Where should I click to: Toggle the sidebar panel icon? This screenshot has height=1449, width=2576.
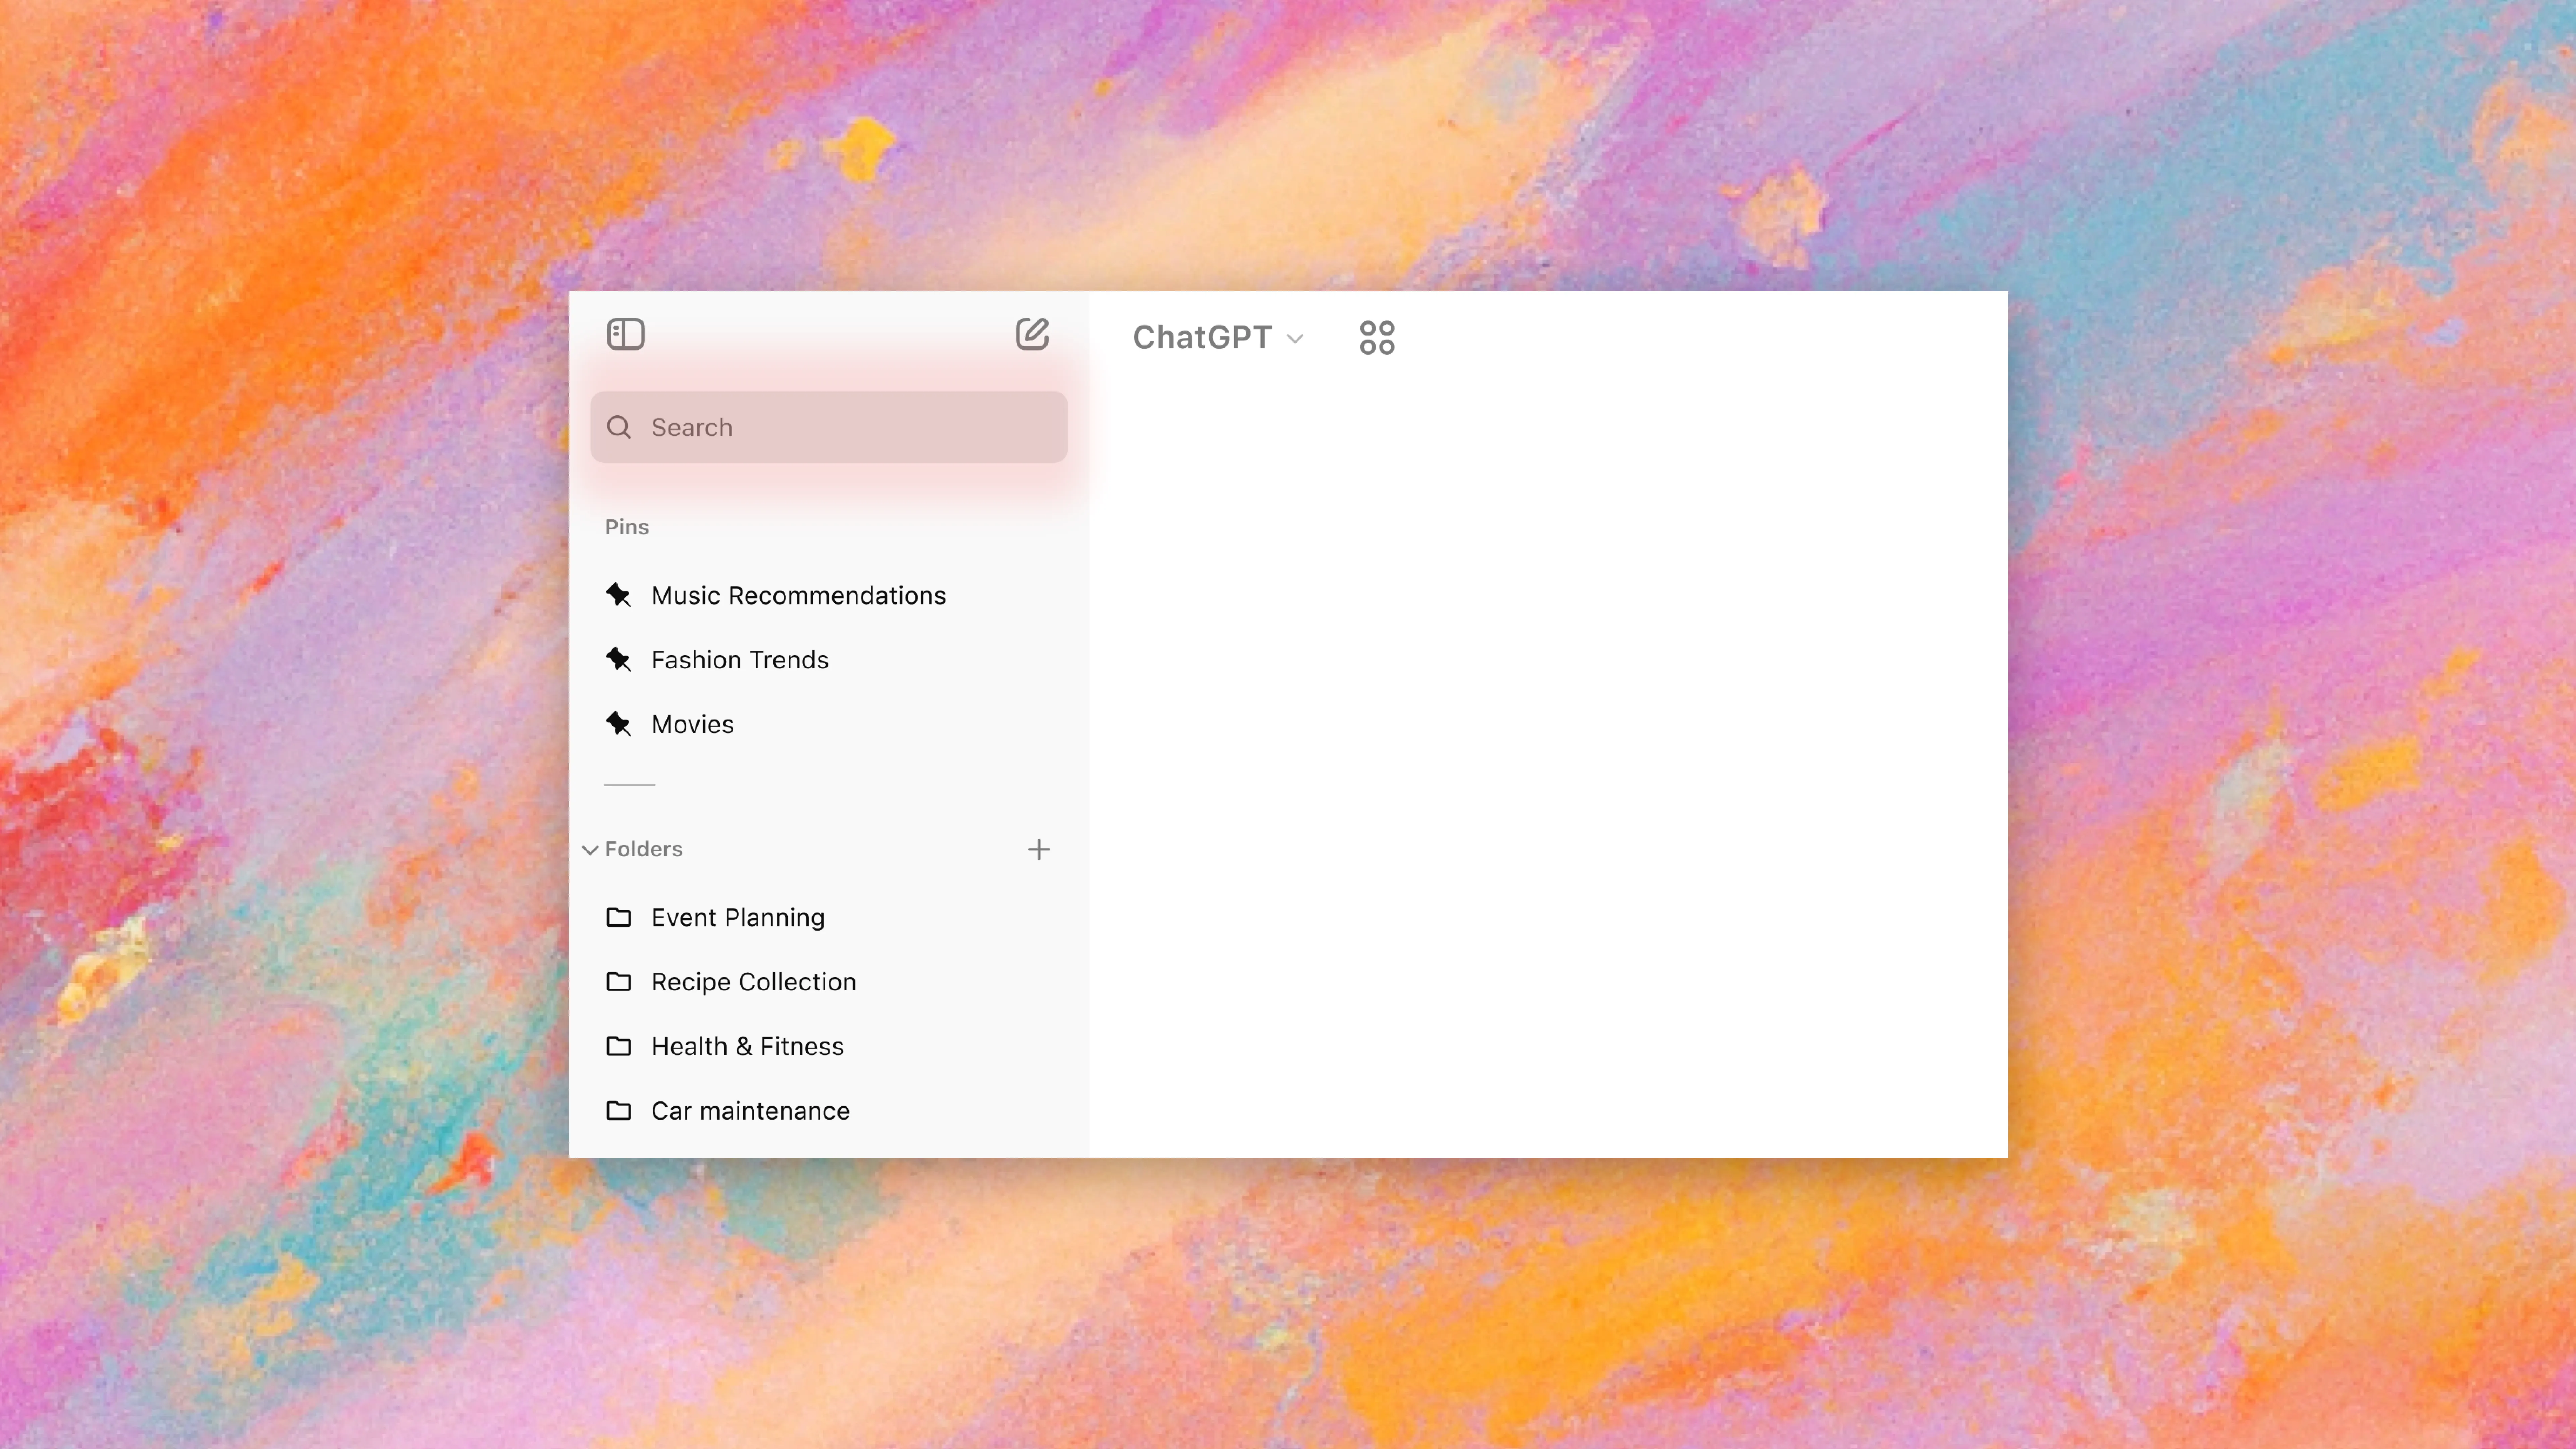pos(626,334)
